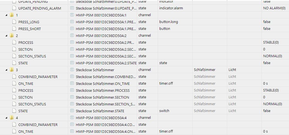Select SECTION_STATUS item under channel 2

[32, 56]
